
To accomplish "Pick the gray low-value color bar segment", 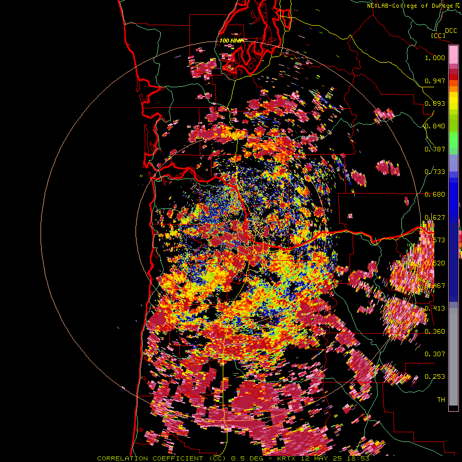I will coord(453,357).
